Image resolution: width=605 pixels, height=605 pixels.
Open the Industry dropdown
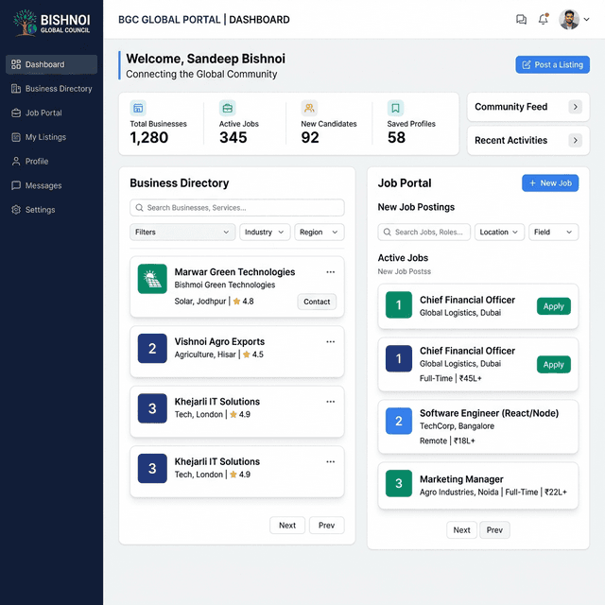tap(265, 232)
